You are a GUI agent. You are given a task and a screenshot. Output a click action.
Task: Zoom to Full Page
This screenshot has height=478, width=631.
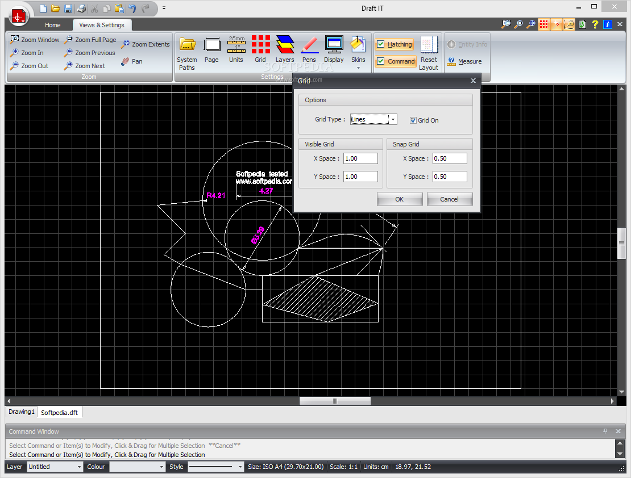(x=90, y=40)
